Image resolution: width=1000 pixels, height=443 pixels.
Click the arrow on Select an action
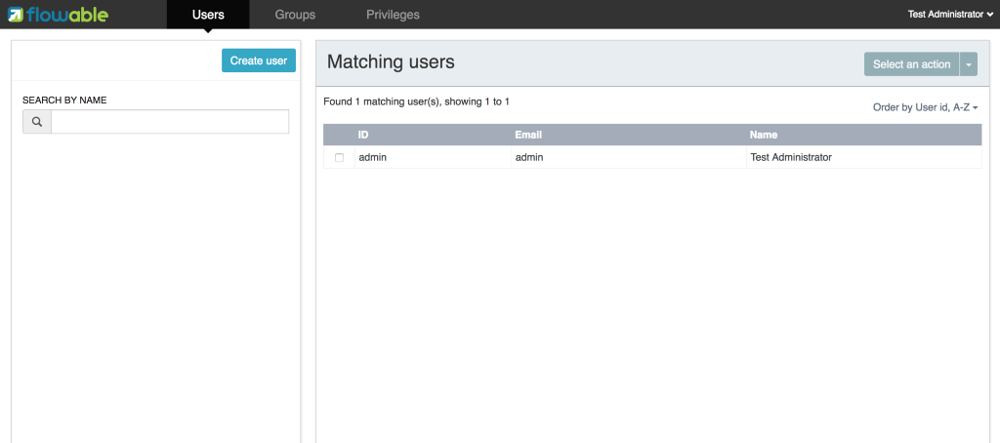[969, 64]
